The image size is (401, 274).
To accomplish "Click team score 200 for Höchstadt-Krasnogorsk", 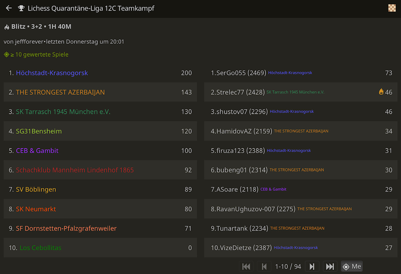I will click(186, 73).
